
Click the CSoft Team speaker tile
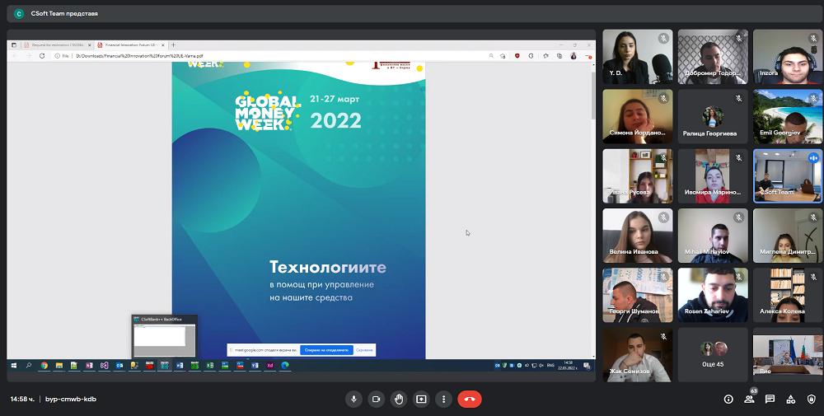click(x=788, y=176)
